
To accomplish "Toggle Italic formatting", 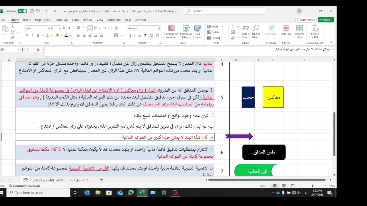I will pos(32,35).
